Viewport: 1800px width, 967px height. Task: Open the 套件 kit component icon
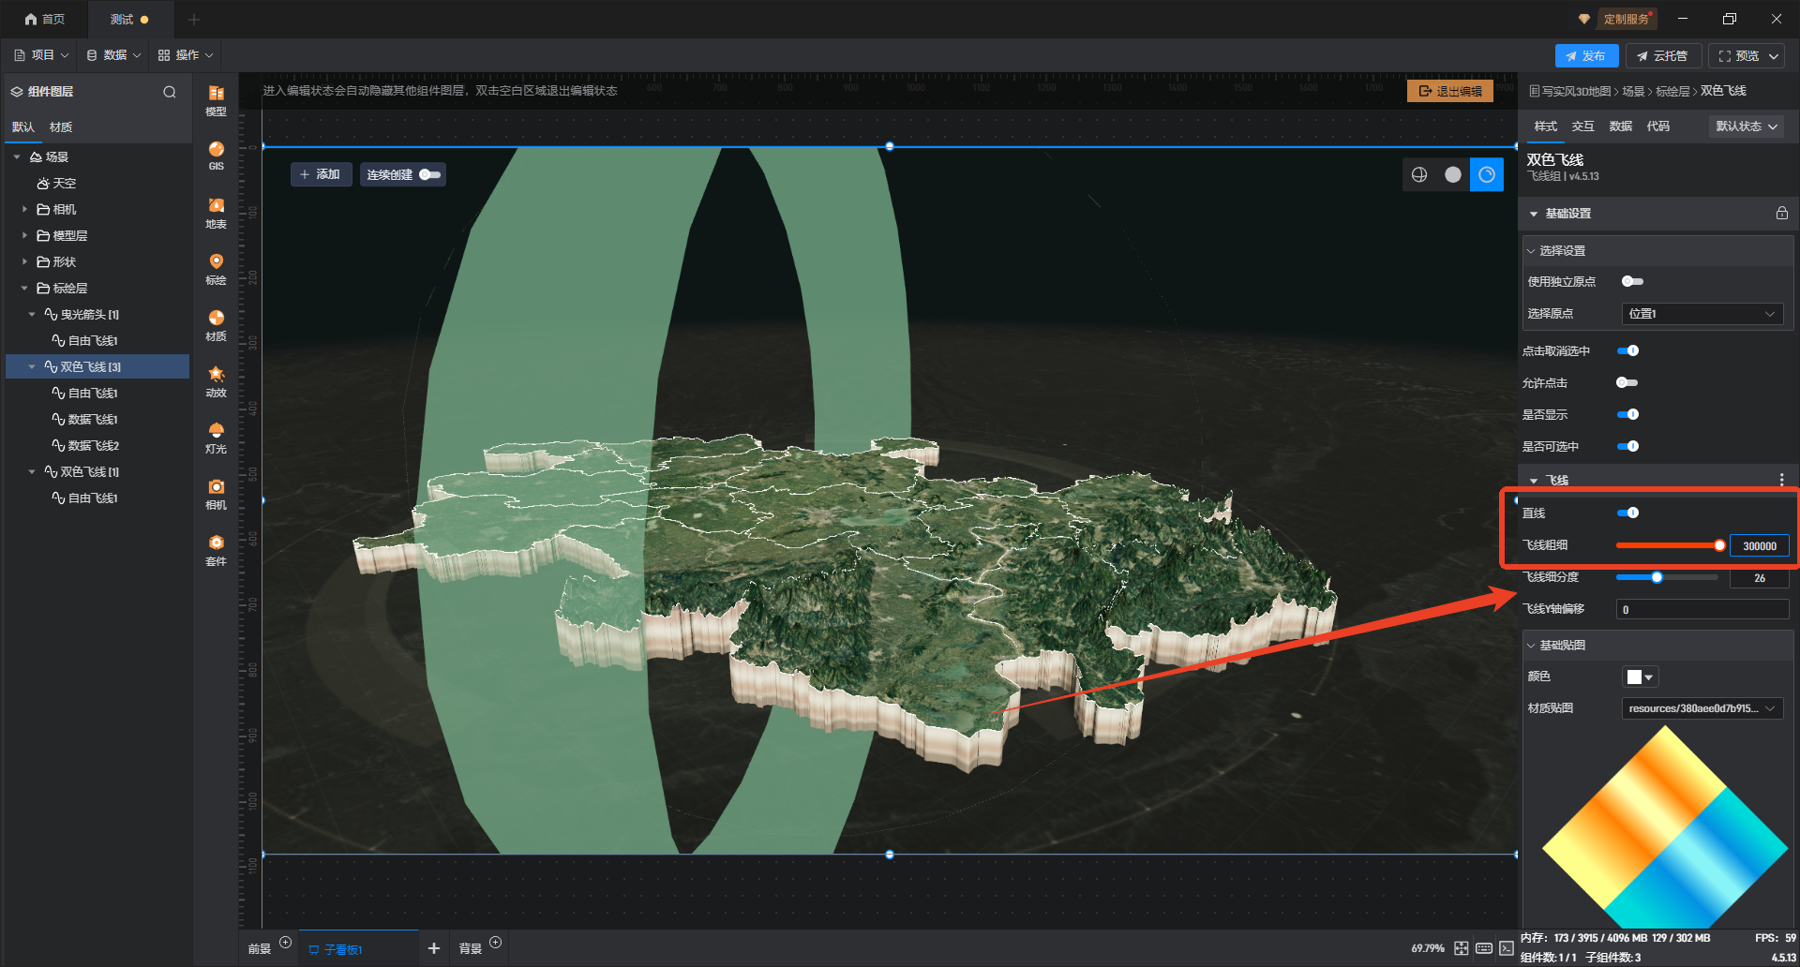pos(216,548)
